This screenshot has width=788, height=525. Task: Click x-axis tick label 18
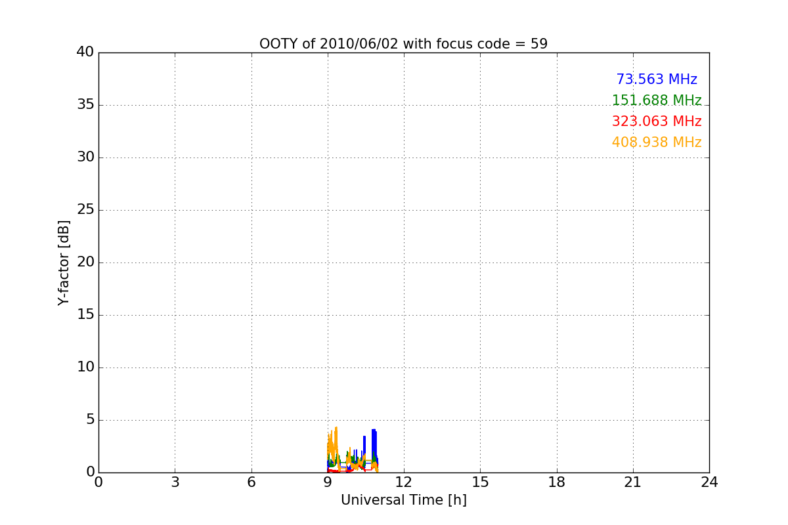point(557,482)
